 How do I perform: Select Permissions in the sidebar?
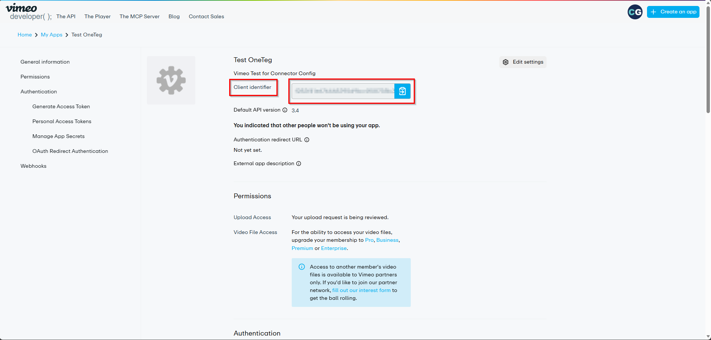(35, 77)
